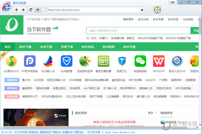Click the horizontal scrollbar at page bottom

point(99,127)
